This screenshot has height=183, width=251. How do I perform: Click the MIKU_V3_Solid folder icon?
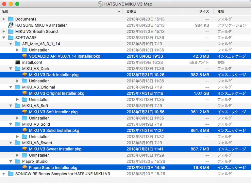click(18, 124)
